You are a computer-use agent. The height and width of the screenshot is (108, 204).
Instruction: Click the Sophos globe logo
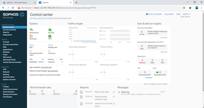22,14
